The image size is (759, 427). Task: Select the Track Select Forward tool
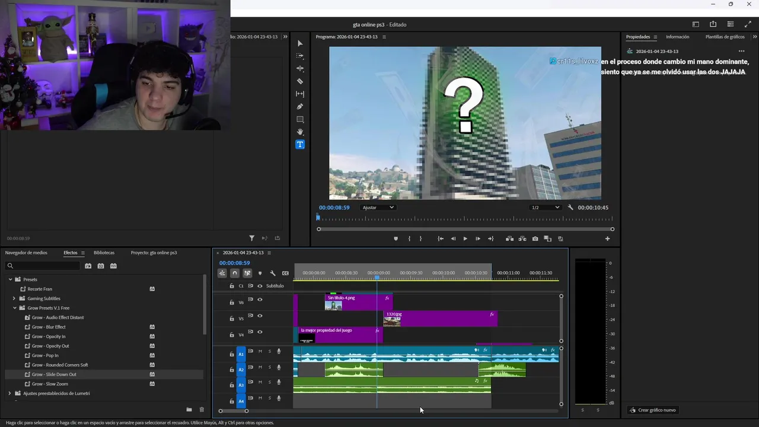click(300, 56)
